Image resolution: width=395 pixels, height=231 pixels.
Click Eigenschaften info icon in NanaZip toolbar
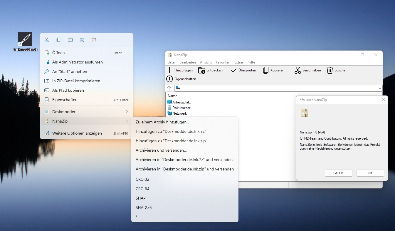pyautogui.click(x=169, y=79)
